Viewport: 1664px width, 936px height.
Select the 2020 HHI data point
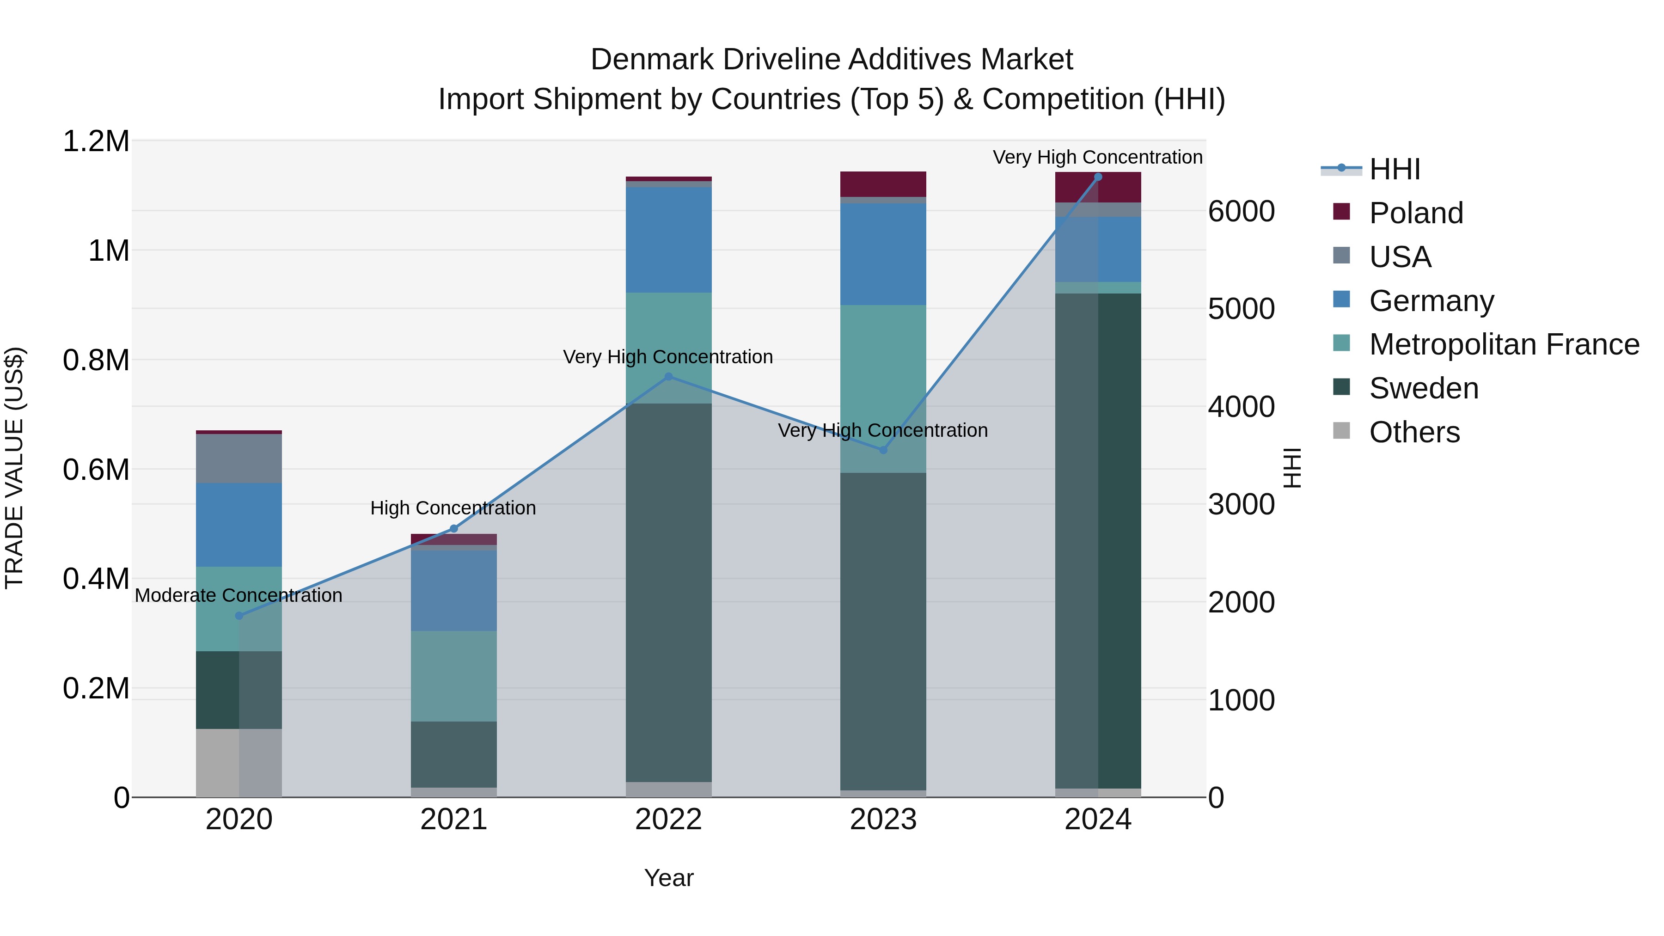pos(239,616)
